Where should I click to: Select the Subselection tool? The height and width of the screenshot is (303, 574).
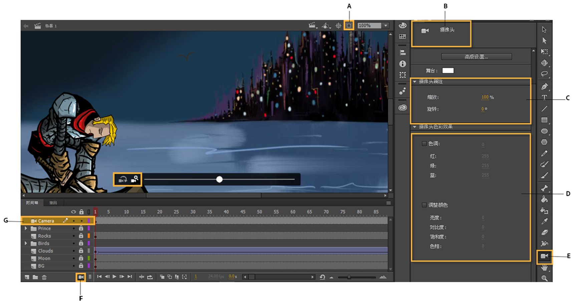coord(544,41)
